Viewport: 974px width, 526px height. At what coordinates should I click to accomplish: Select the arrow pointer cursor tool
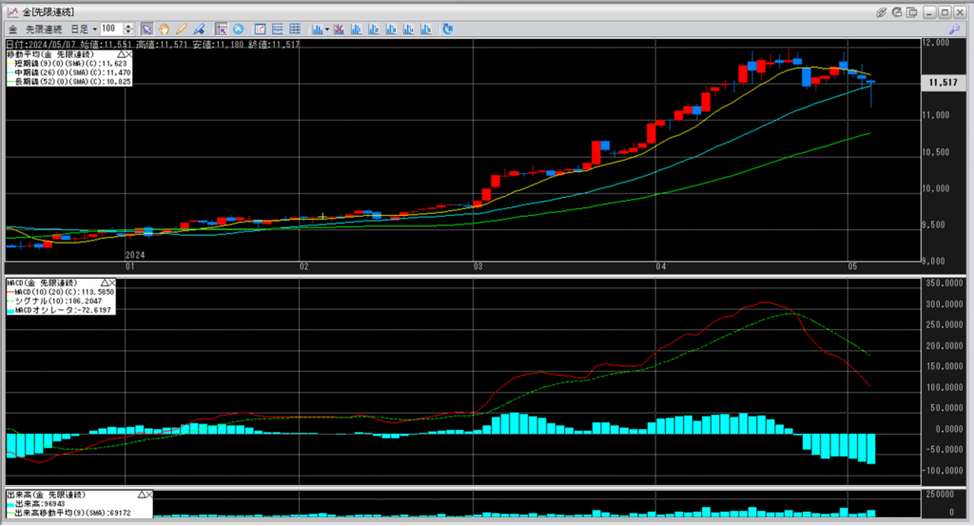coord(148,29)
